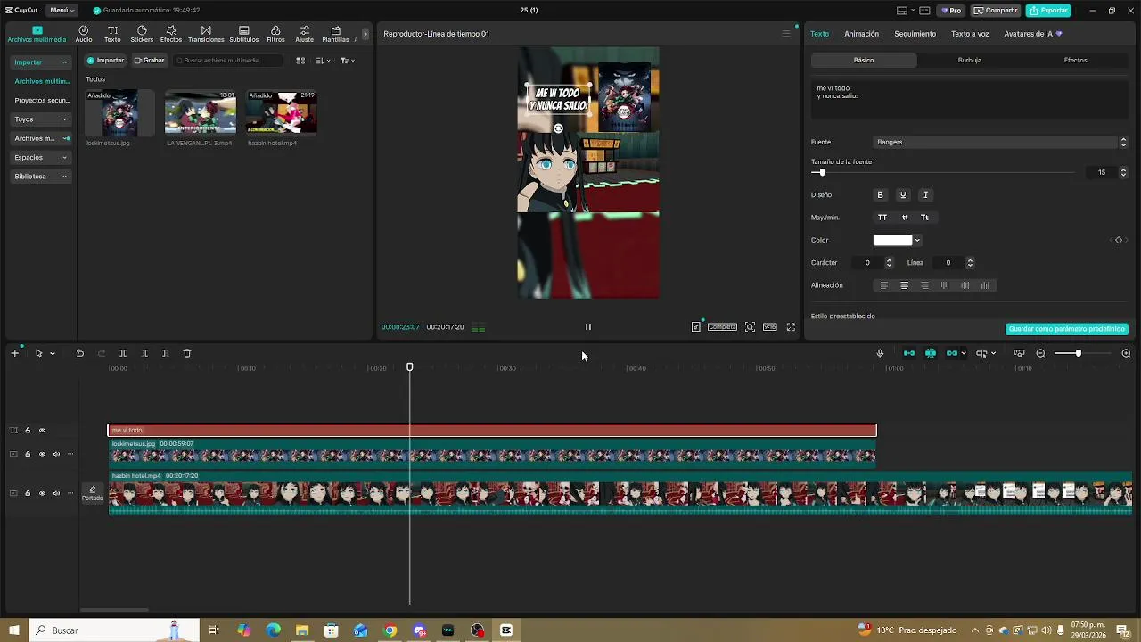Open the media sort order dropdown

pyautogui.click(x=324, y=61)
